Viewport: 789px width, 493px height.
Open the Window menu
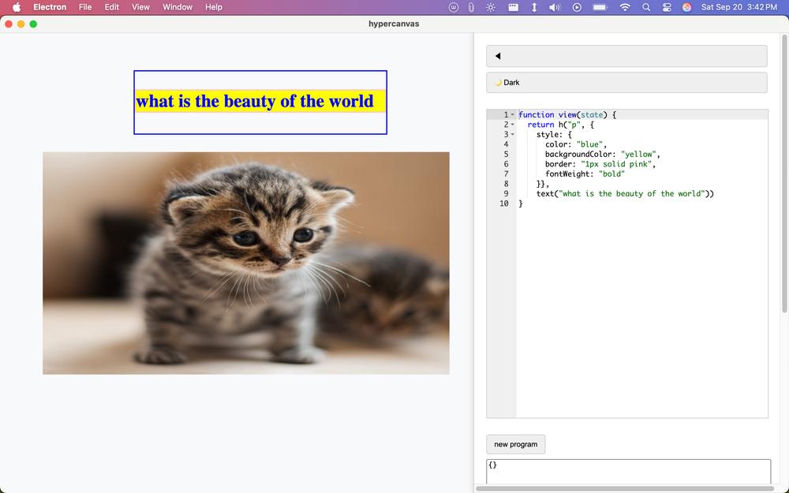178,7
